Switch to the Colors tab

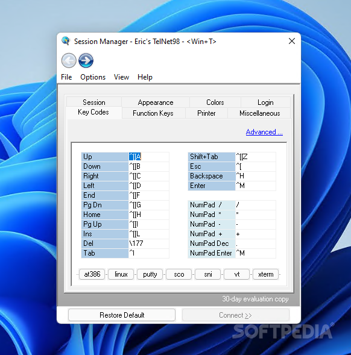(x=215, y=102)
